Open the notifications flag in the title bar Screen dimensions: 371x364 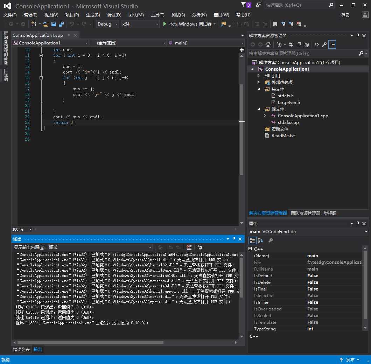coord(246,5)
